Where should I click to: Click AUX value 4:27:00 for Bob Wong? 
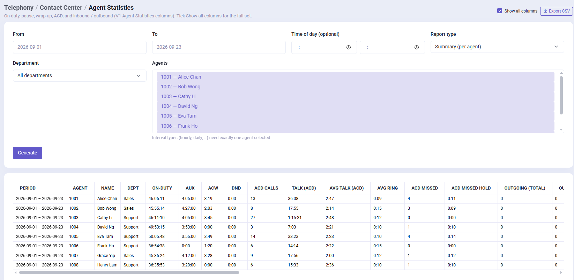pyautogui.click(x=189, y=208)
